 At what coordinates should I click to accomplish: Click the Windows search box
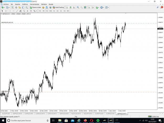[x=28, y=120]
